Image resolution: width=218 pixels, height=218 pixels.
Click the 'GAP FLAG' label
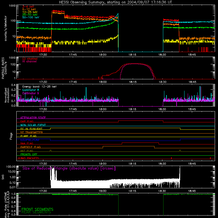click(x=27, y=121)
